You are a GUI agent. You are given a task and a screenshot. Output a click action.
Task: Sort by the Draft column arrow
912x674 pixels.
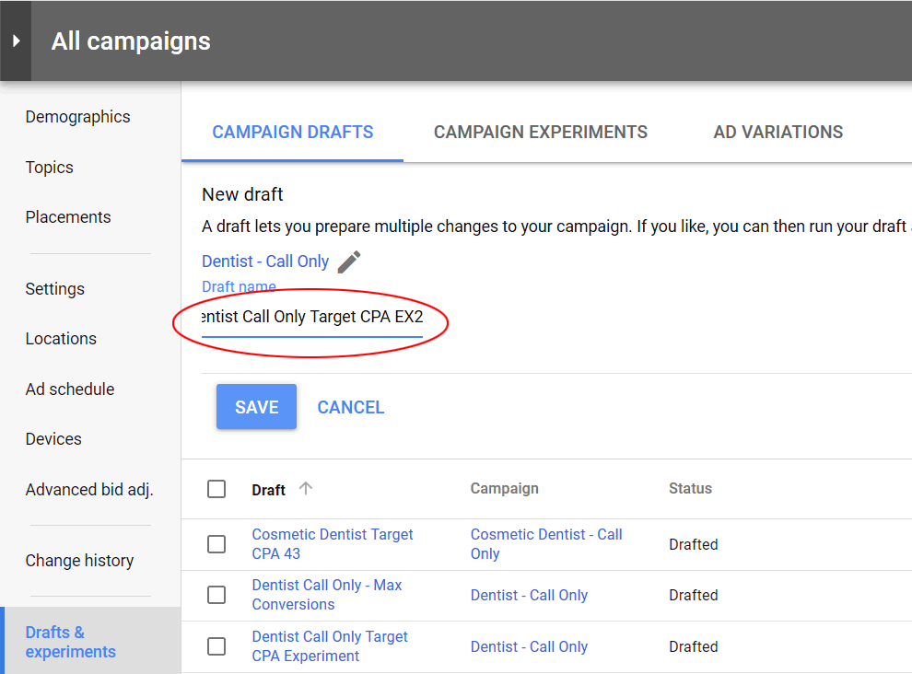pyautogui.click(x=306, y=489)
